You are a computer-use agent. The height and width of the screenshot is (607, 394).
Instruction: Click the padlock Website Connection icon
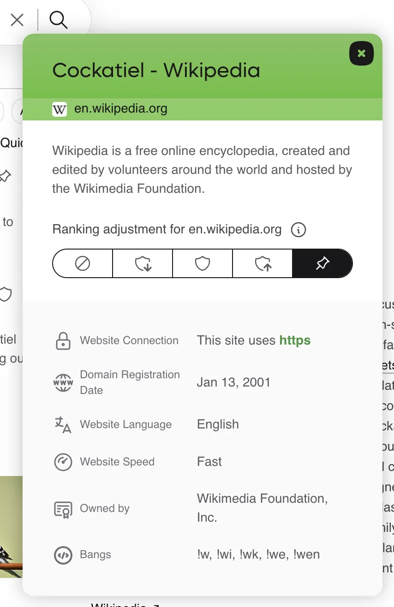point(63,341)
